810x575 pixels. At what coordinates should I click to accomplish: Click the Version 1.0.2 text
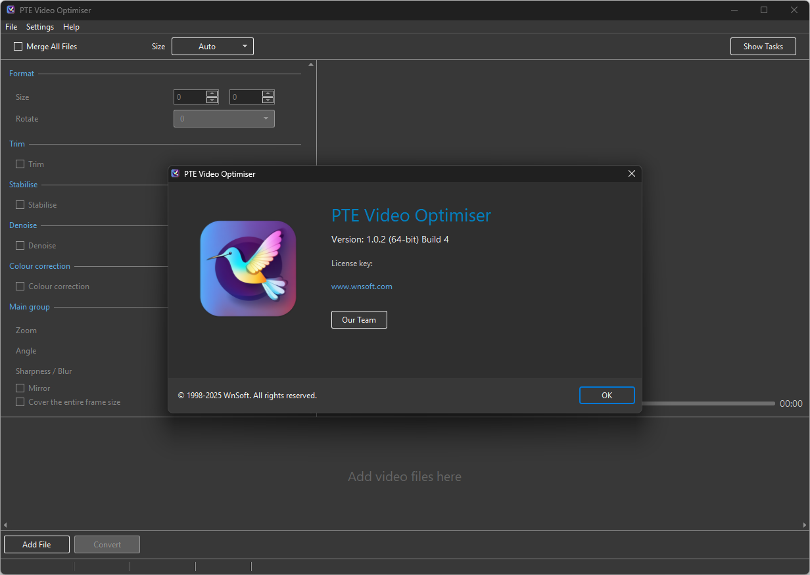tap(390, 239)
